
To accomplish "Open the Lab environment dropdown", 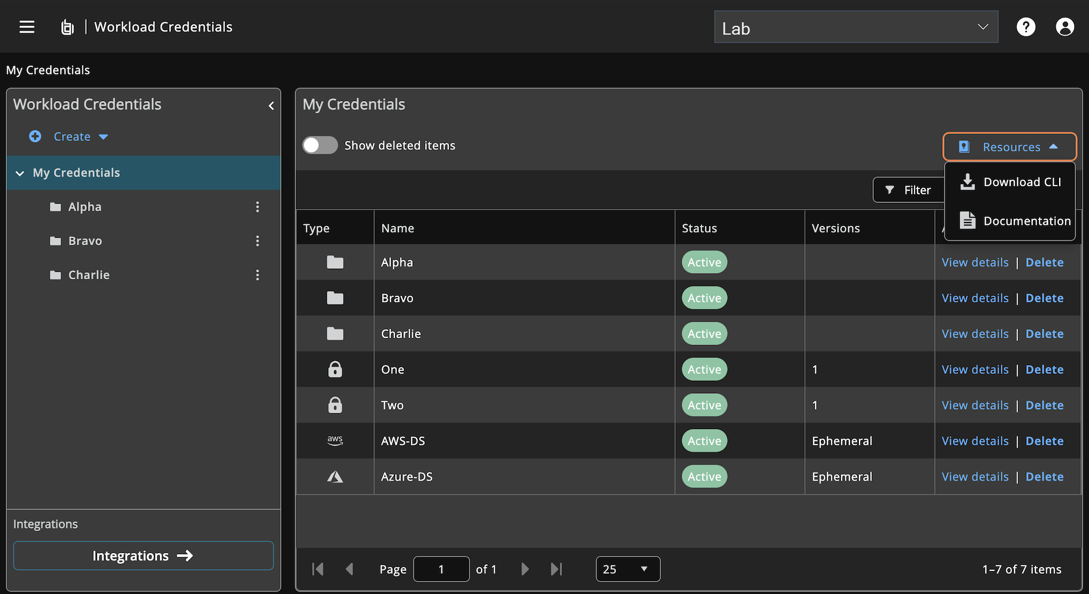I will click(x=856, y=27).
